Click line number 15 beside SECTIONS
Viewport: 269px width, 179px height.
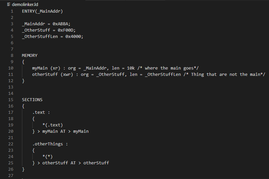coord(11,100)
